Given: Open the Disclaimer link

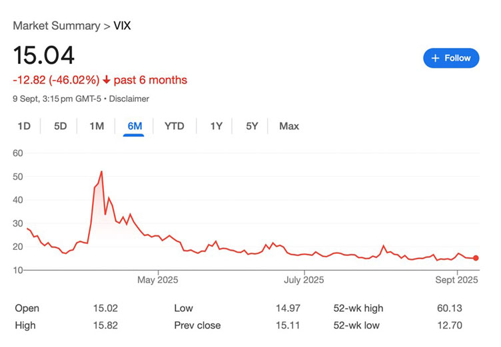Looking at the screenshot, I should (x=129, y=99).
